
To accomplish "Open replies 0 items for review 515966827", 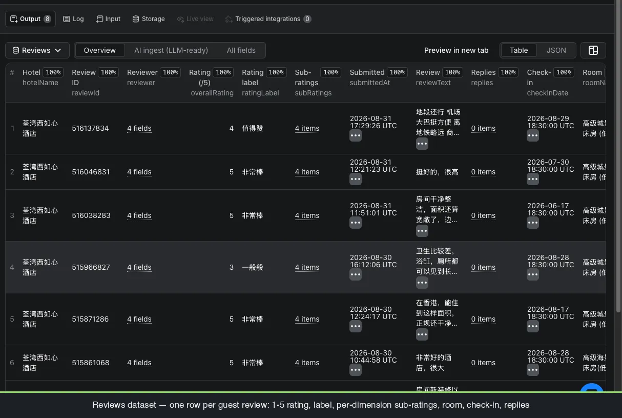I will [x=484, y=267].
